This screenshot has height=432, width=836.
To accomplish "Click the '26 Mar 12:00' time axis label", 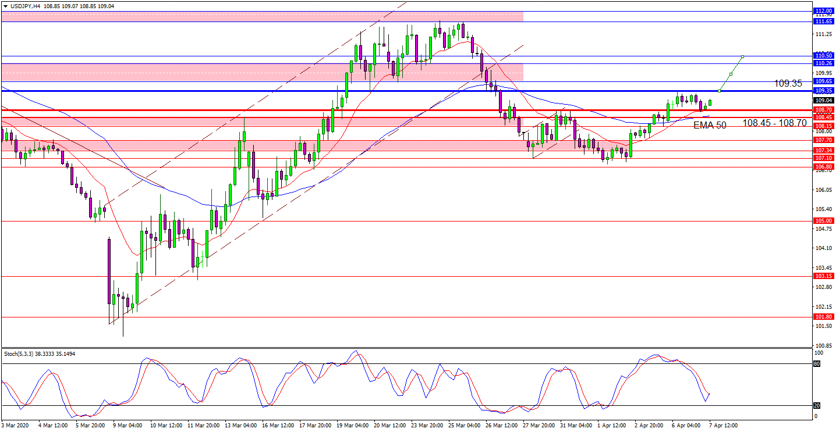I will pyautogui.click(x=501, y=425).
